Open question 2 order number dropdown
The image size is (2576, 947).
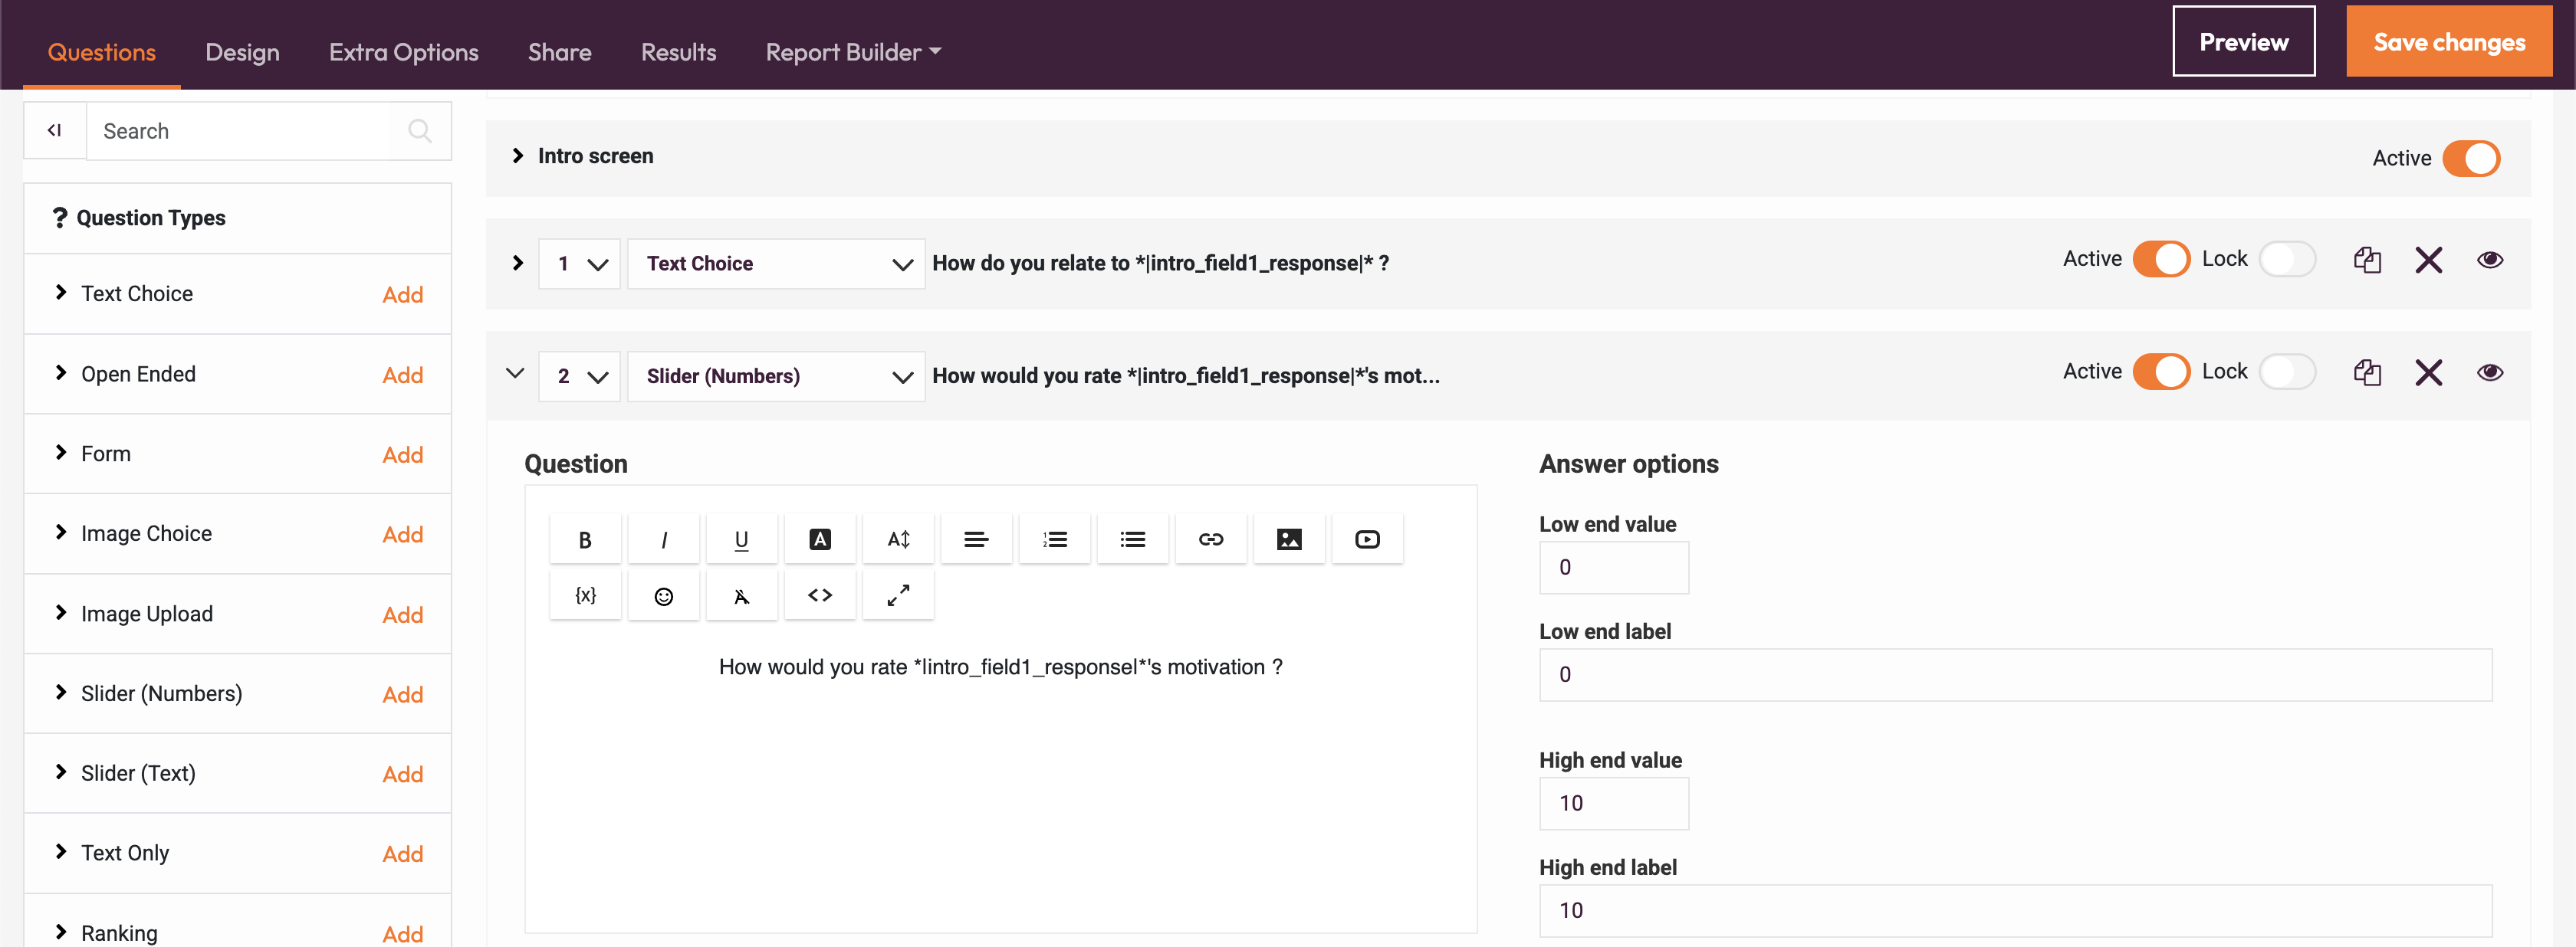coord(580,377)
